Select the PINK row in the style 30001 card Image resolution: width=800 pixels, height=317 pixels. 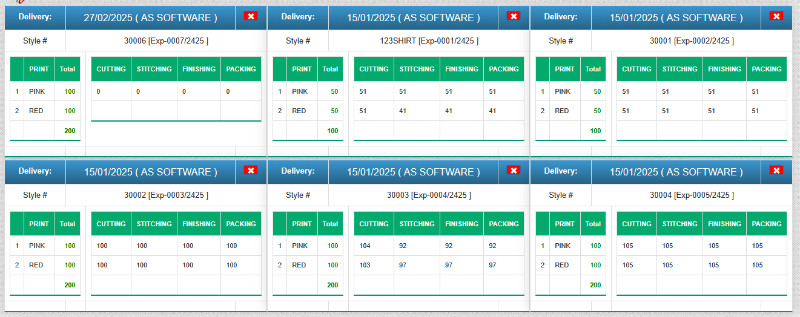[x=563, y=91]
